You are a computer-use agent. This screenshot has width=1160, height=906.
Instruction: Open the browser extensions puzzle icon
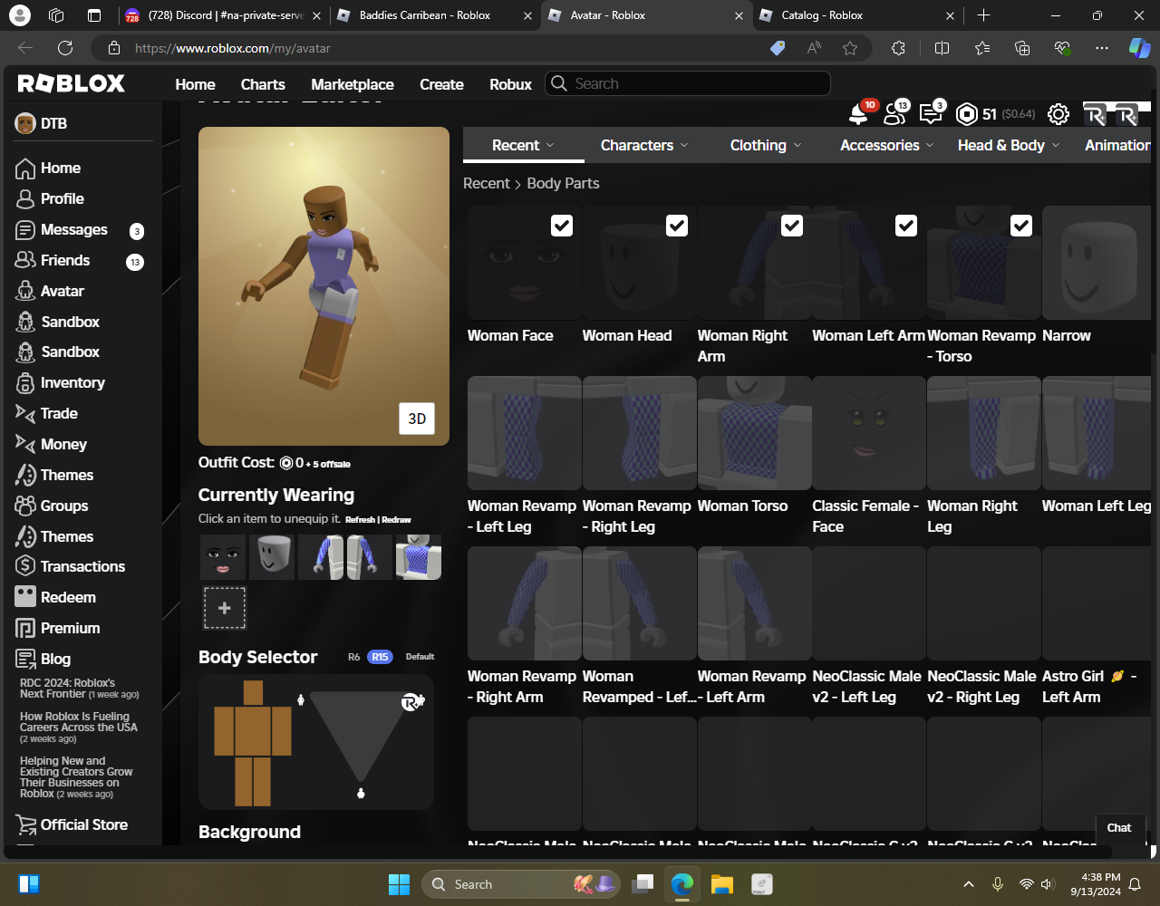tap(898, 48)
